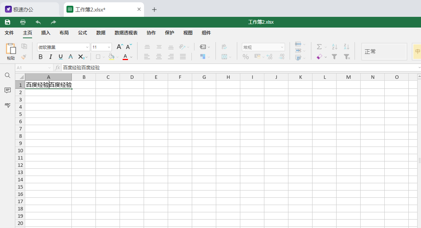Click the Merge cells icon

point(224,57)
